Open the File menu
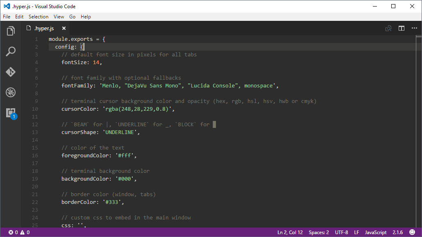Viewport: 422px width, 237px height. (7, 16)
